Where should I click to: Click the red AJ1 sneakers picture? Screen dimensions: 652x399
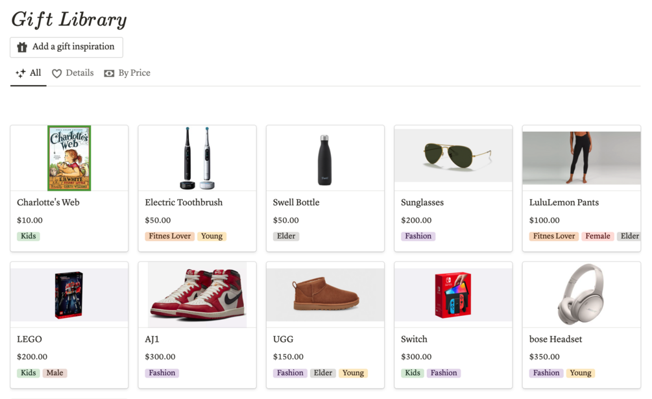(x=197, y=295)
